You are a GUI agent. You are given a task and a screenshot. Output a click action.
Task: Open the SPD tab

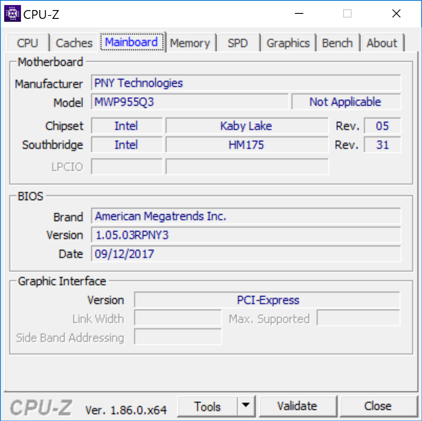point(238,43)
